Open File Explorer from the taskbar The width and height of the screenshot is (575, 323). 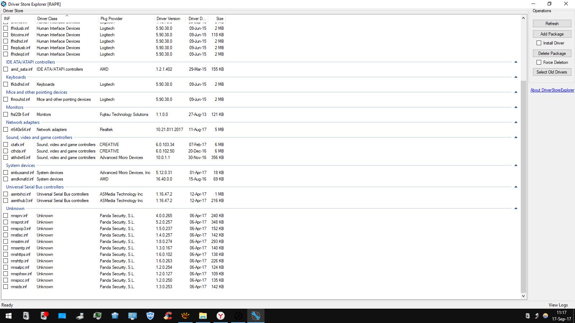203,316
